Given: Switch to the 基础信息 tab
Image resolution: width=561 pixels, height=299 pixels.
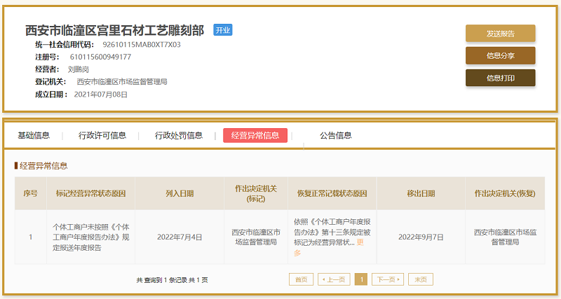Looking at the screenshot, I should 34,135.
